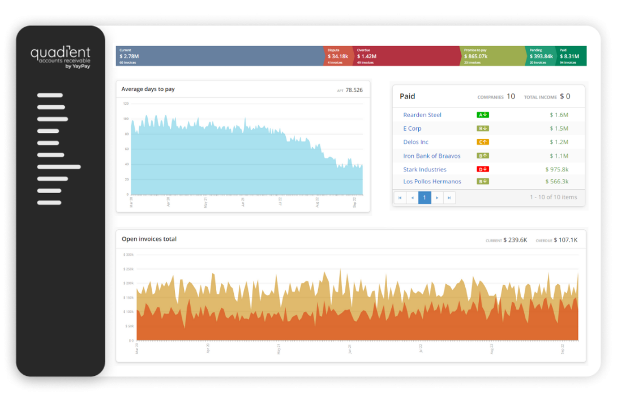Select the Overdue $1.42M status segment
The height and width of the screenshot is (399, 617).
coord(406,56)
